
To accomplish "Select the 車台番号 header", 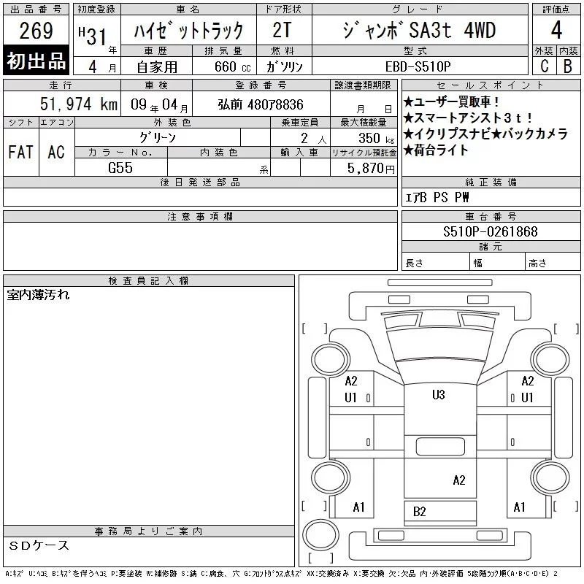I will click(491, 216).
